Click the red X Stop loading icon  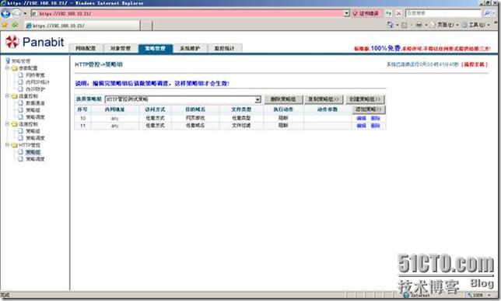click(x=399, y=13)
